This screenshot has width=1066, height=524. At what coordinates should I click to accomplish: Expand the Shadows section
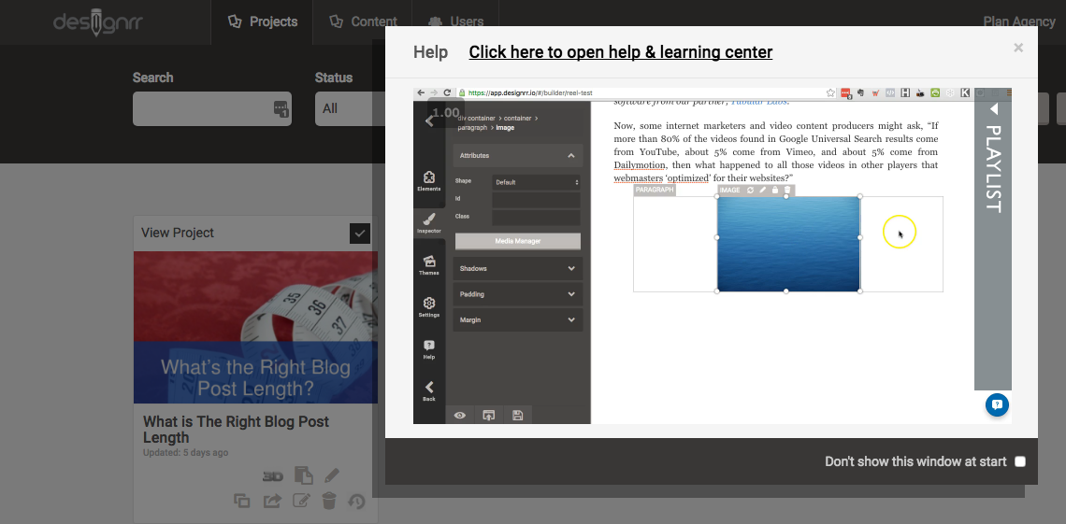pyautogui.click(x=518, y=269)
